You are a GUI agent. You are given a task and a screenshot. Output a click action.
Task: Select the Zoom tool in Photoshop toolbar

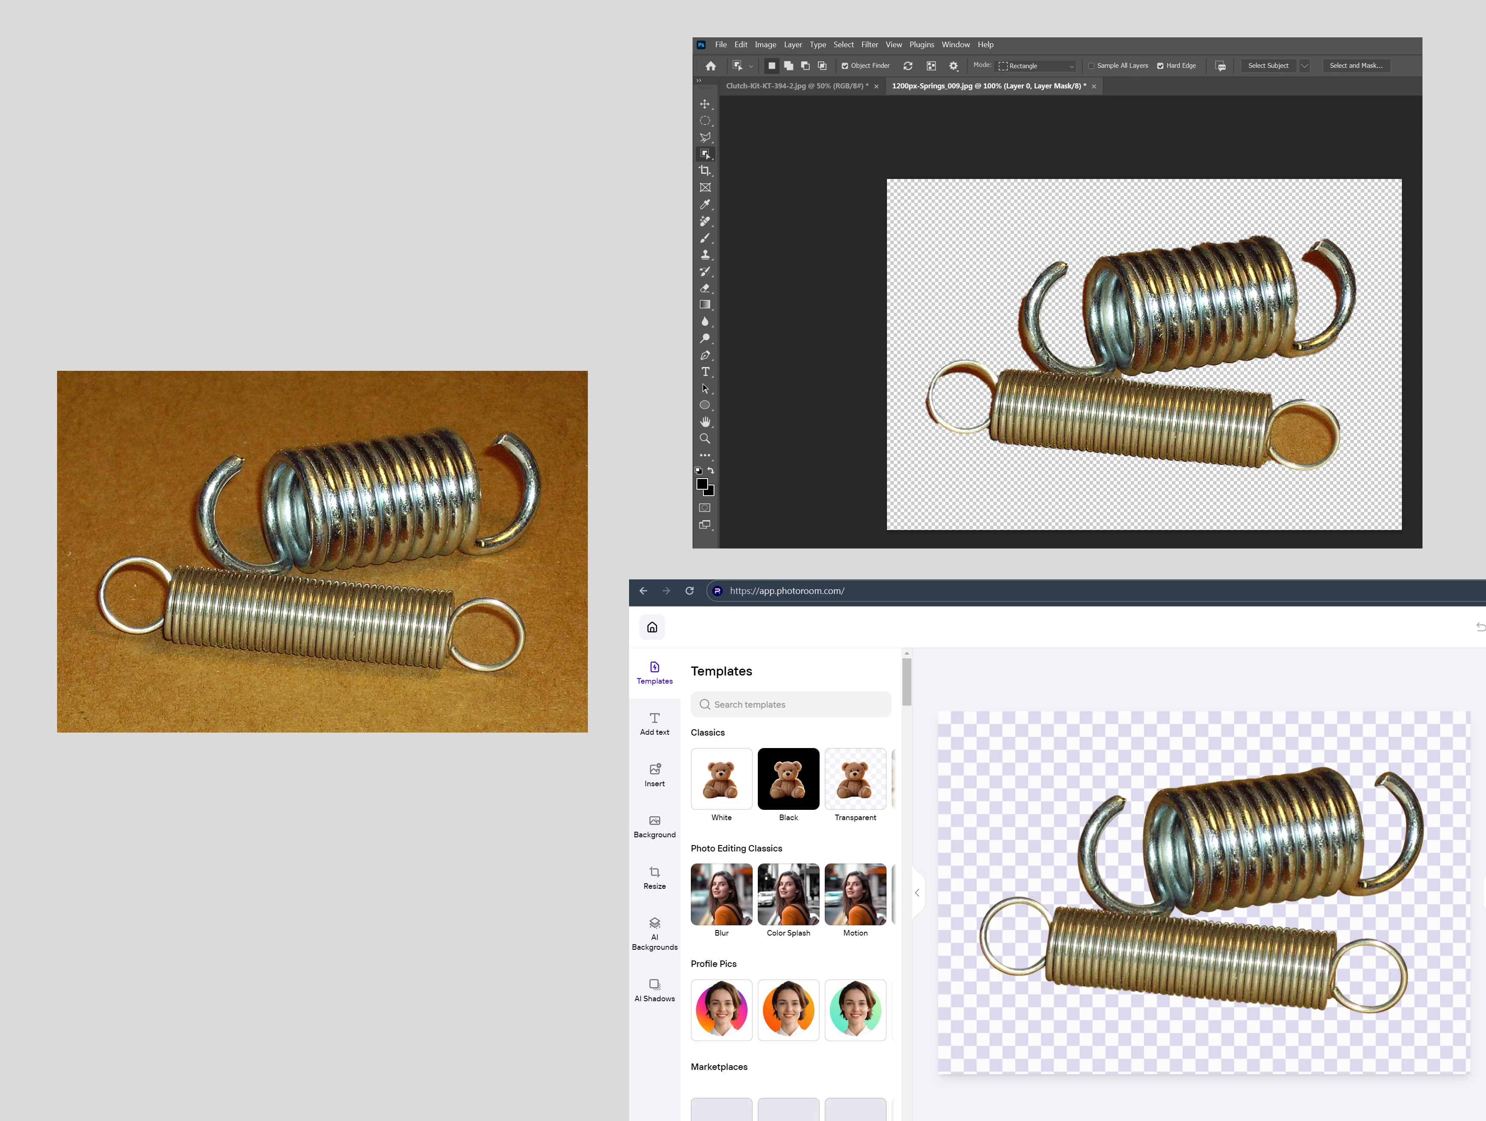[x=705, y=439]
